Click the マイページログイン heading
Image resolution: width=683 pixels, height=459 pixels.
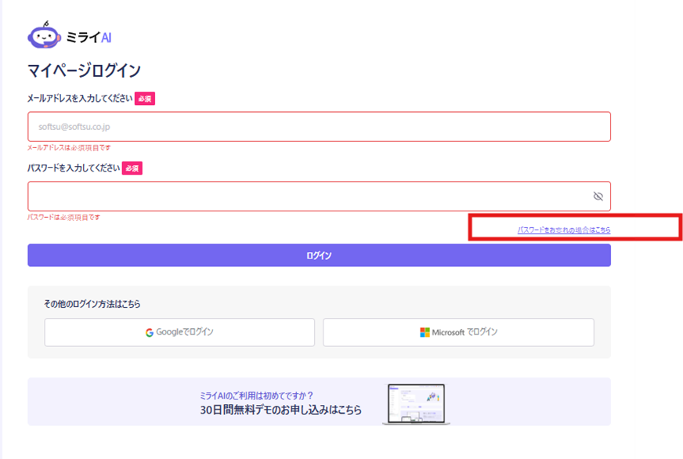point(84,70)
